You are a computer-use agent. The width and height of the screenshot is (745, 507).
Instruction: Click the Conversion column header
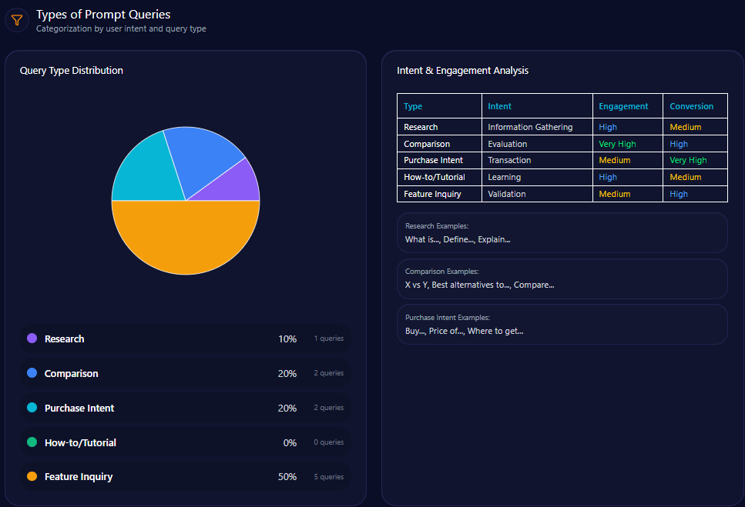(x=691, y=106)
